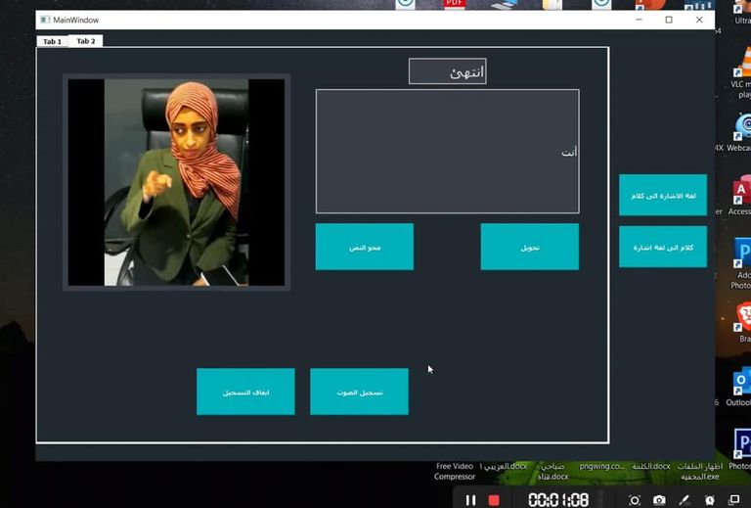Image resolution: width=751 pixels, height=508 pixels.
Task: Start recording with تسجيل الصوت button
Action: tap(359, 392)
